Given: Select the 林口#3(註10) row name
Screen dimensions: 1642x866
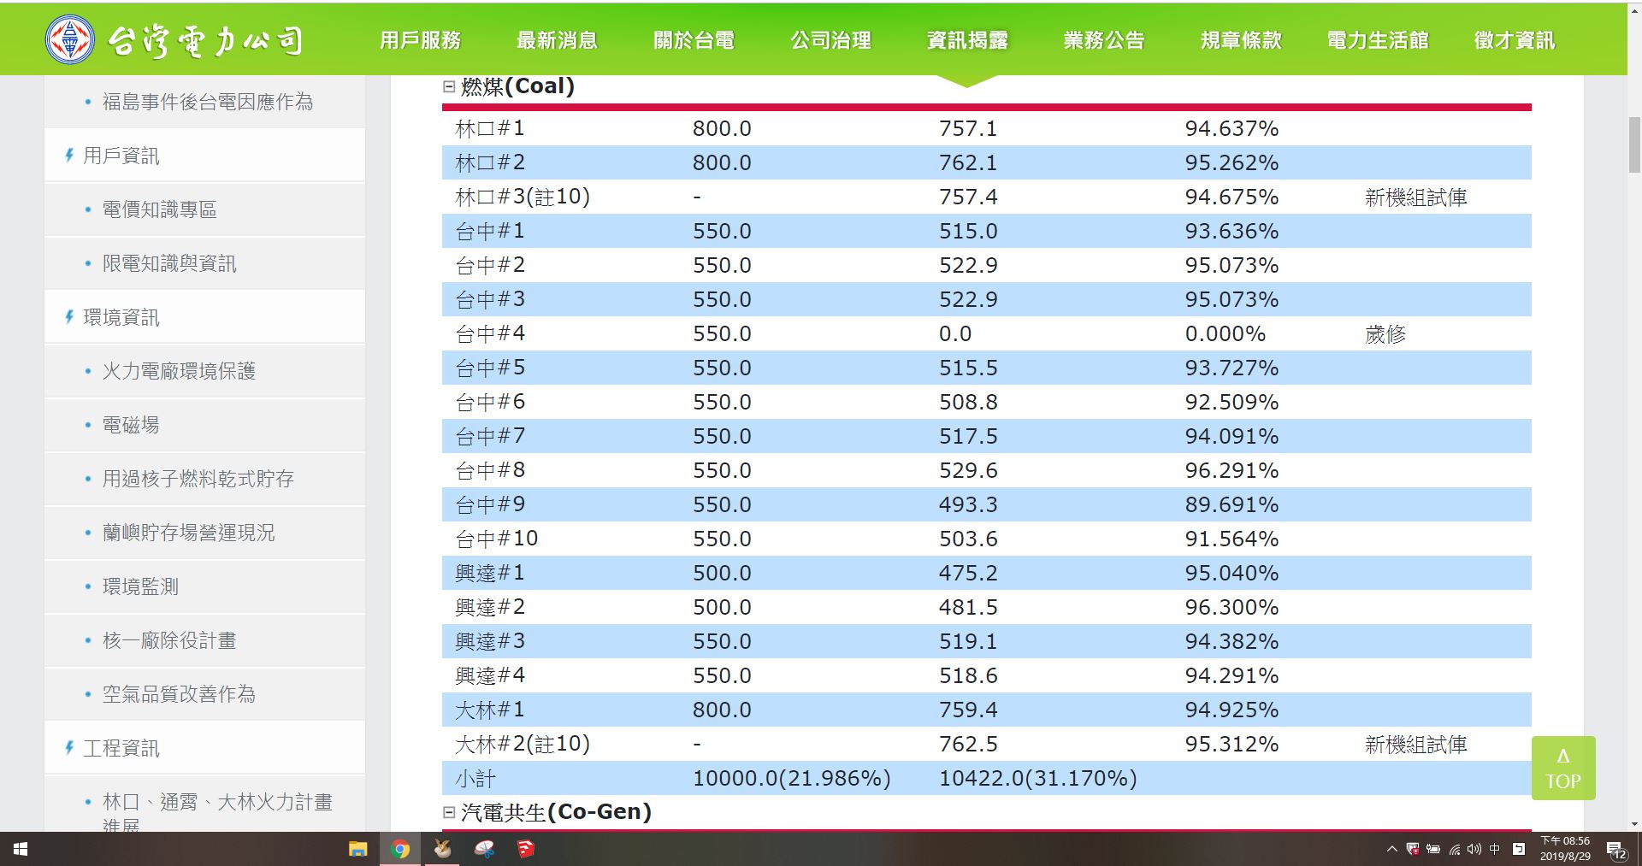Looking at the screenshot, I should [523, 197].
